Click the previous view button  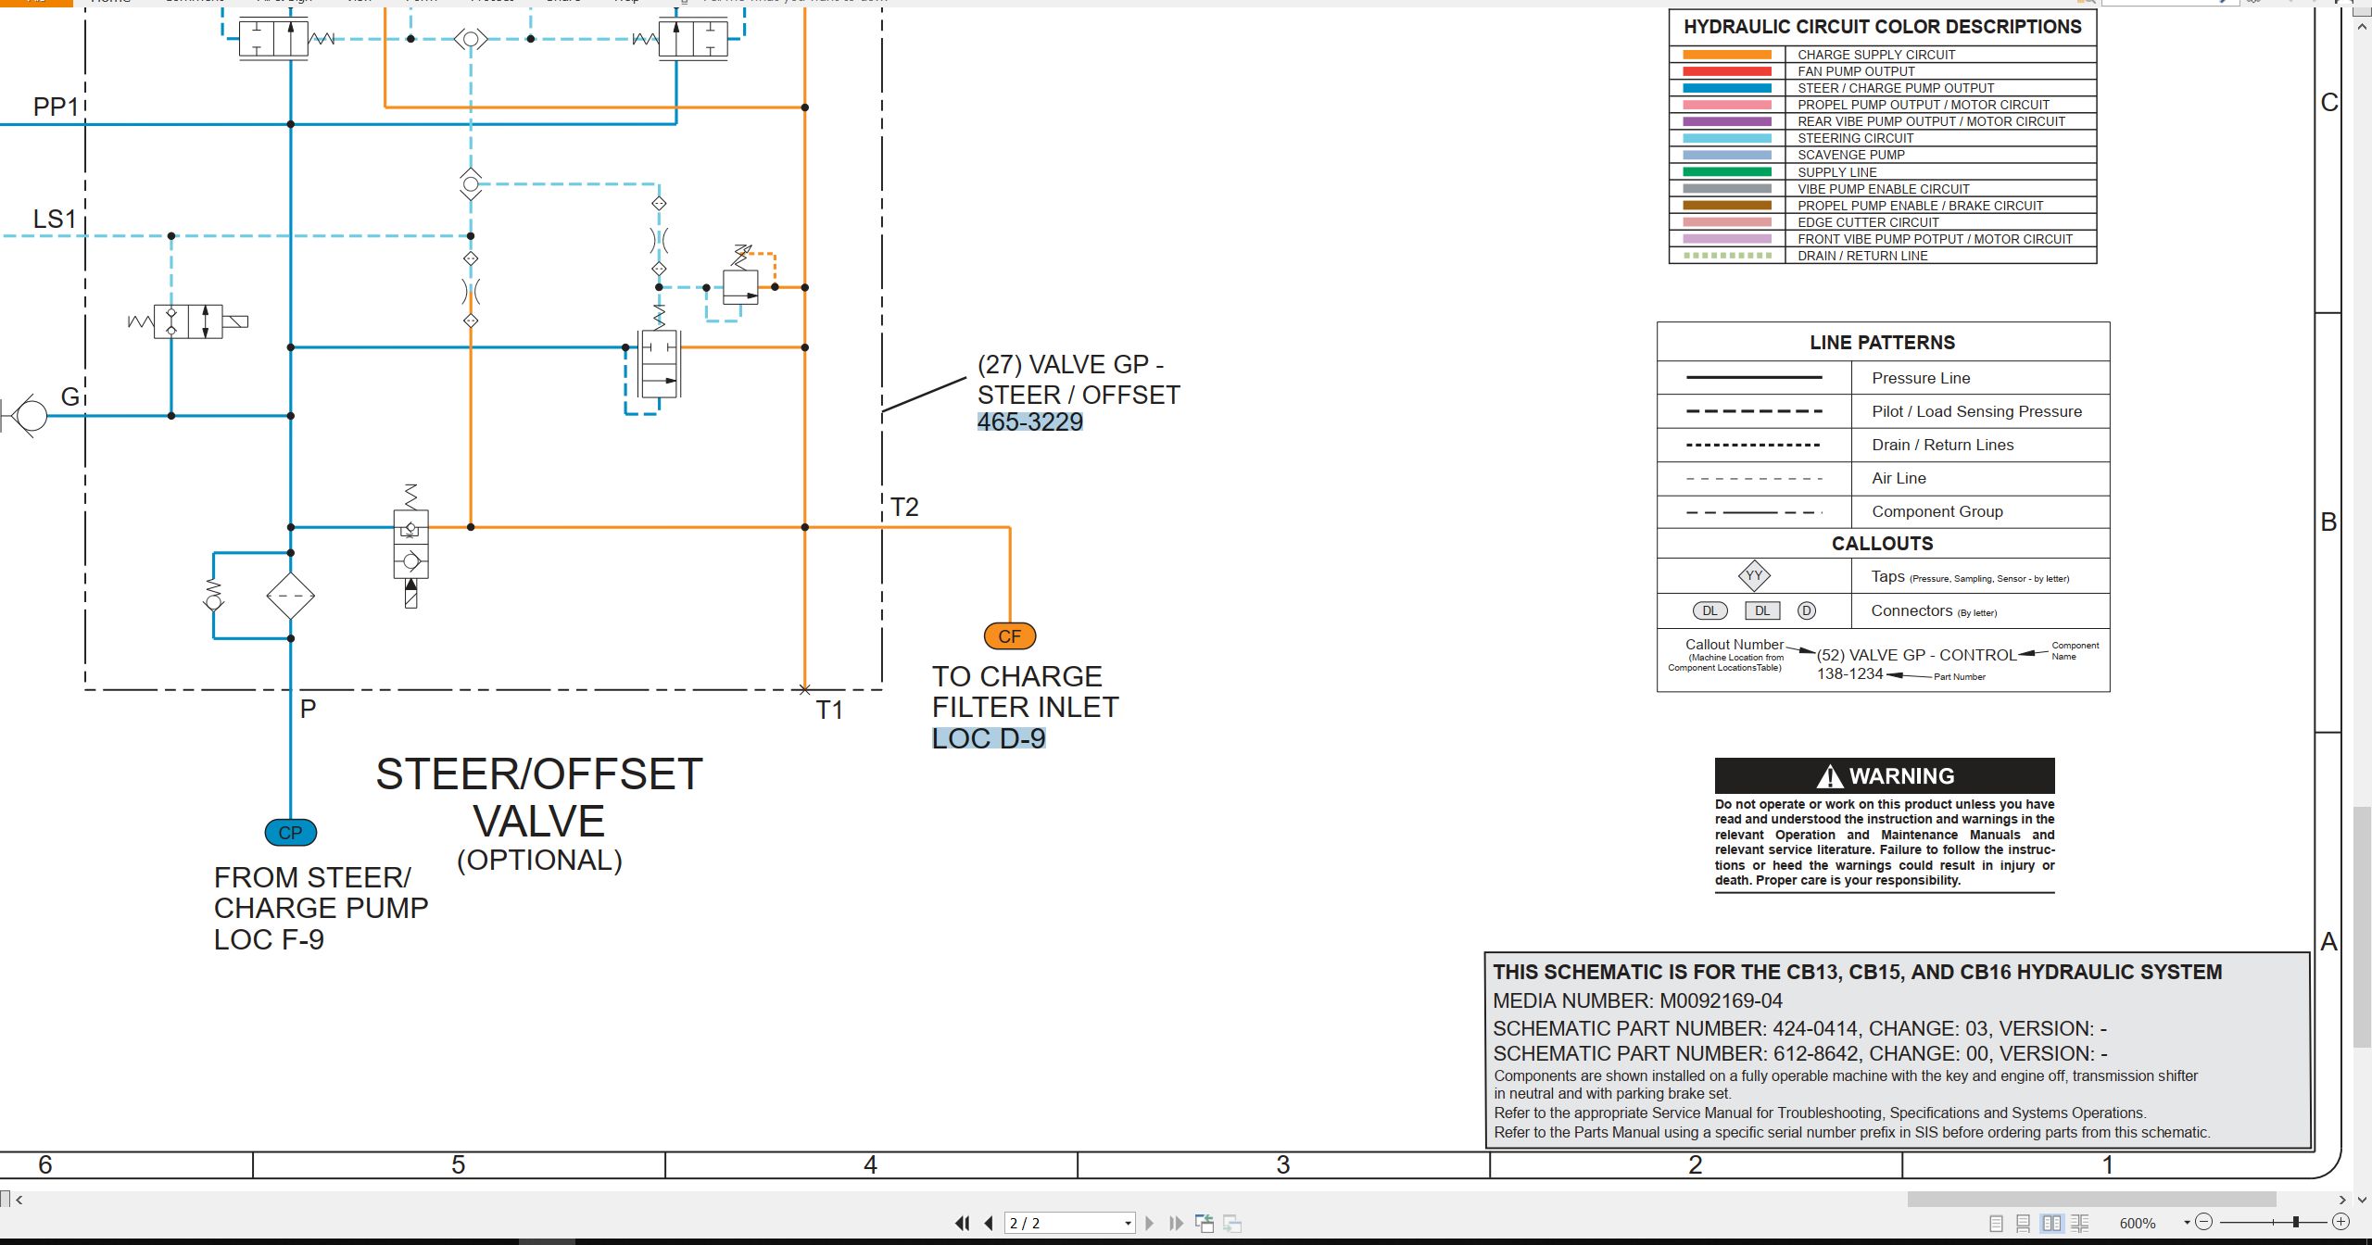1205,1223
